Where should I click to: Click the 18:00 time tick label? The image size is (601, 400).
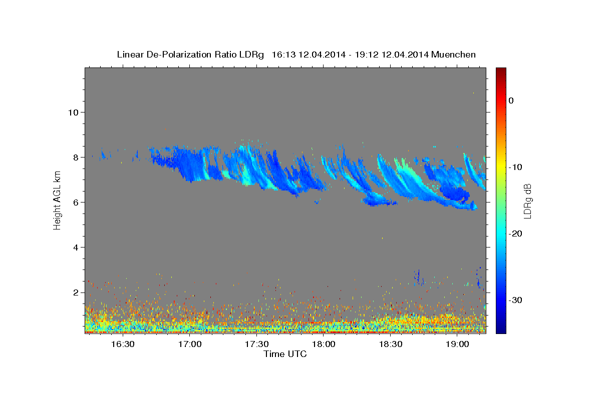[x=324, y=344]
